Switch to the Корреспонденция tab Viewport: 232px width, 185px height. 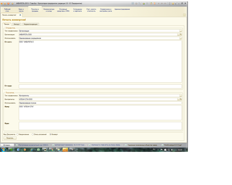point(31,24)
